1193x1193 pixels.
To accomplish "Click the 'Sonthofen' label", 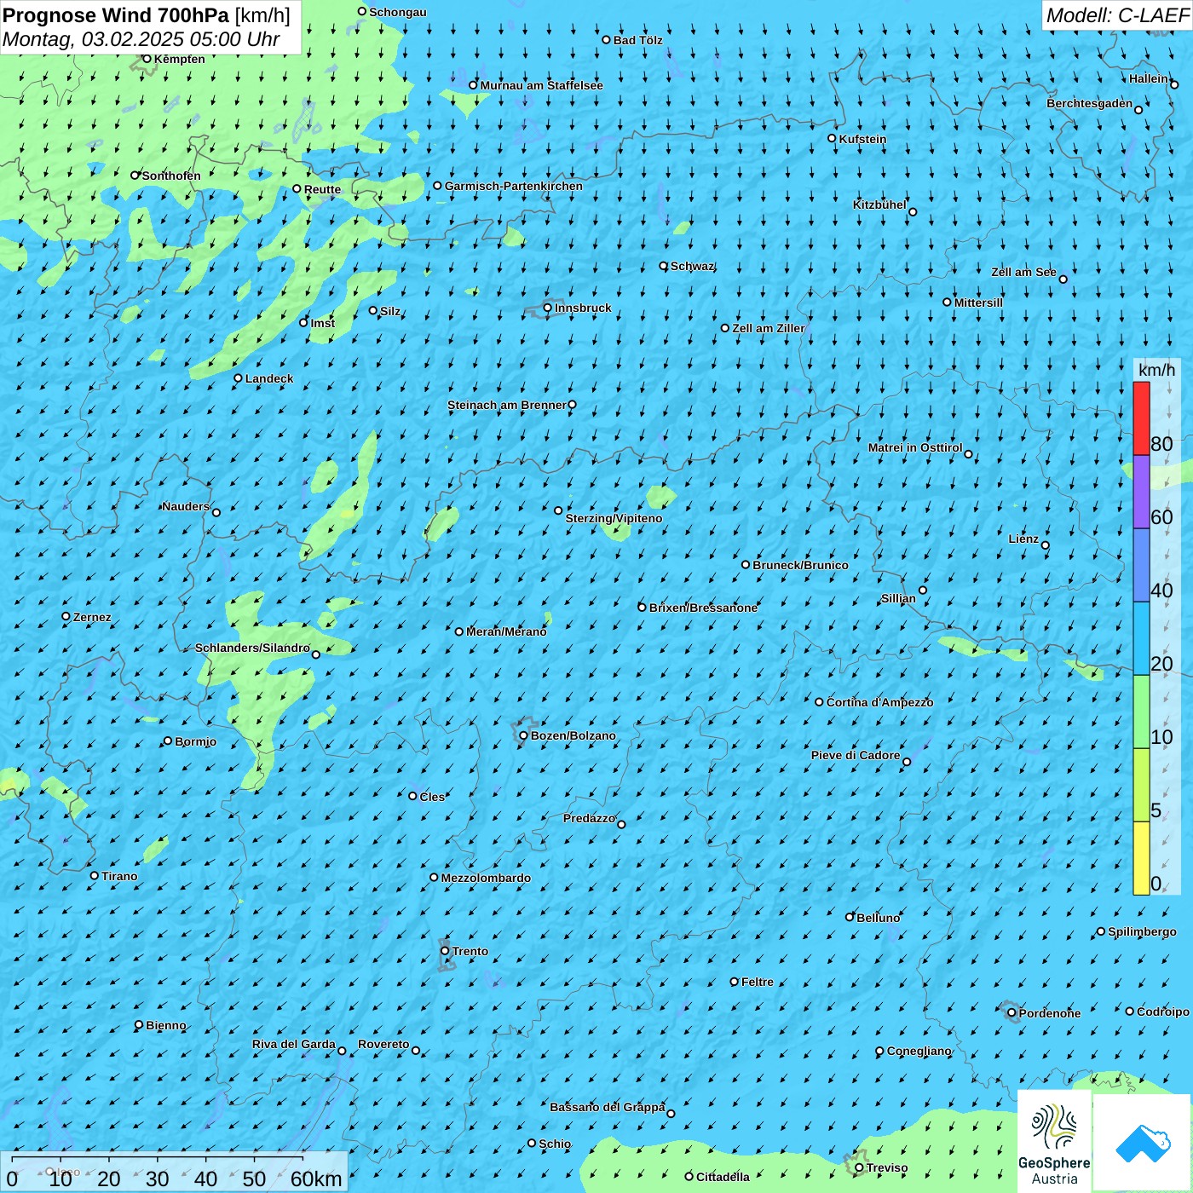I will pyautogui.click(x=171, y=176).
